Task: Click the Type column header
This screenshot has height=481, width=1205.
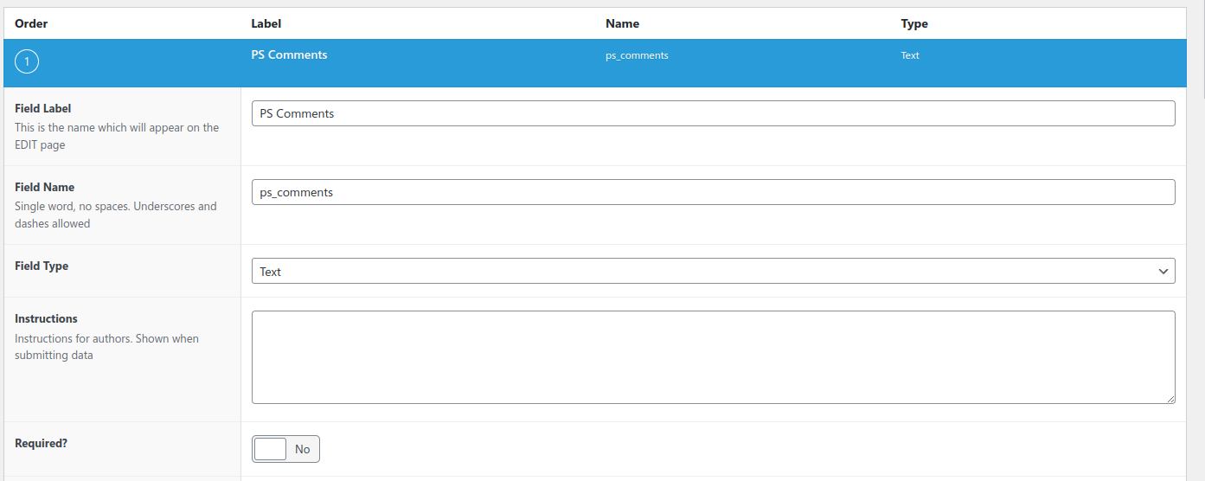Action: pos(914,23)
